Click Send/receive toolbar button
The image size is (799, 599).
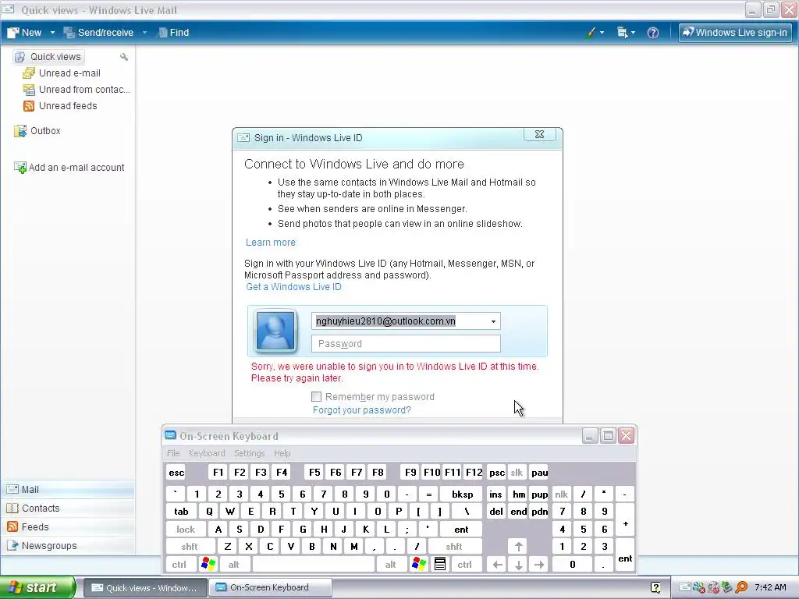99,33
